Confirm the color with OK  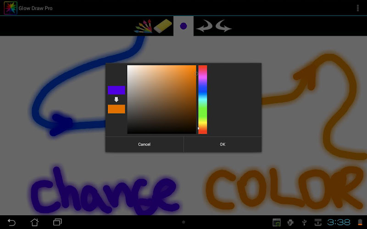222,144
